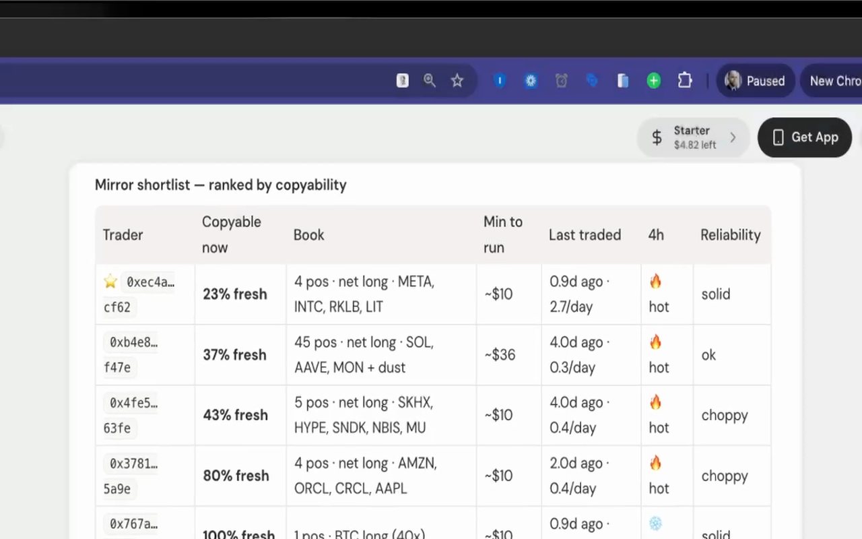Expand the Starter plan chevron arrow
The height and width of the screenshot is (539, 862).
point(733,137)
